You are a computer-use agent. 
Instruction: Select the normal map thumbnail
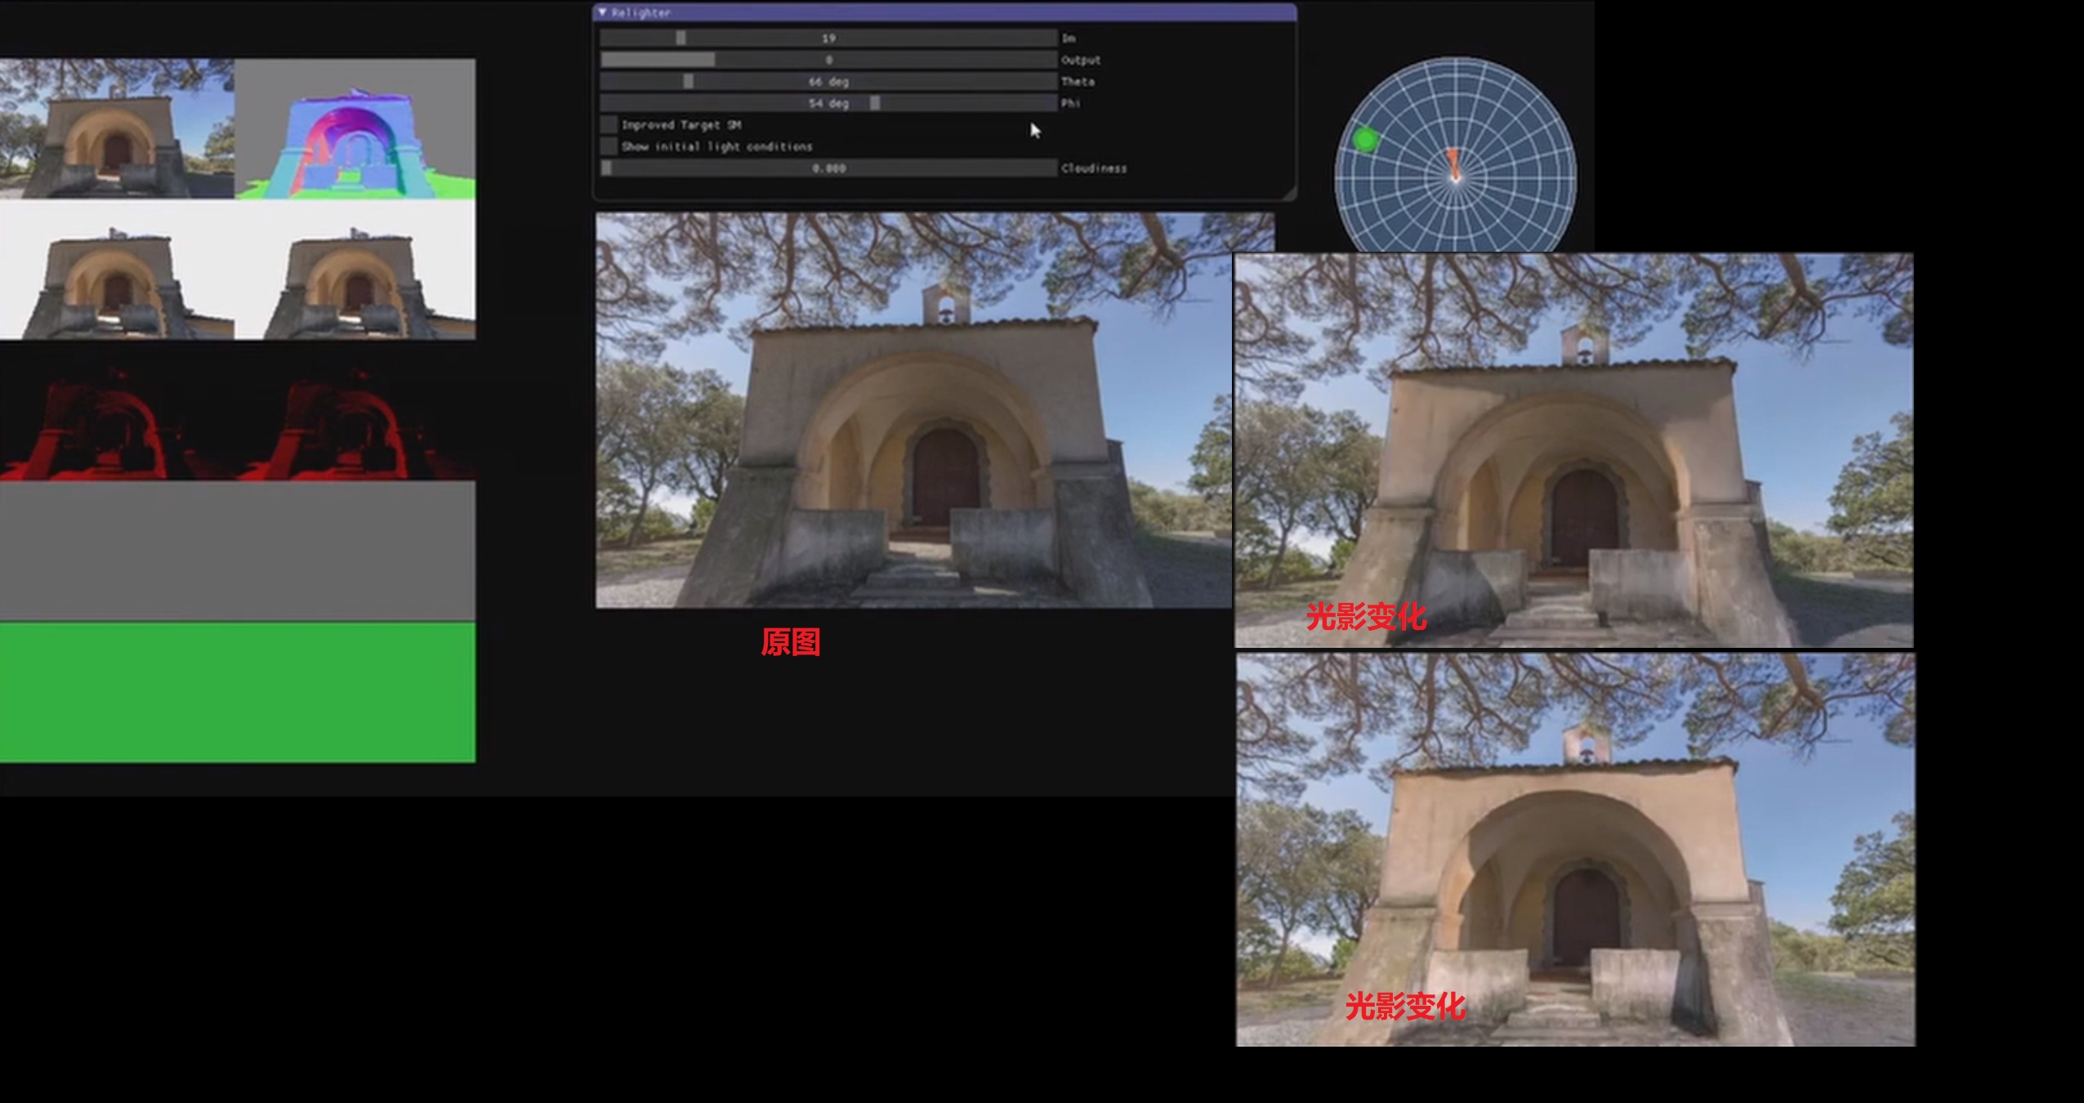tap(355, 128)
